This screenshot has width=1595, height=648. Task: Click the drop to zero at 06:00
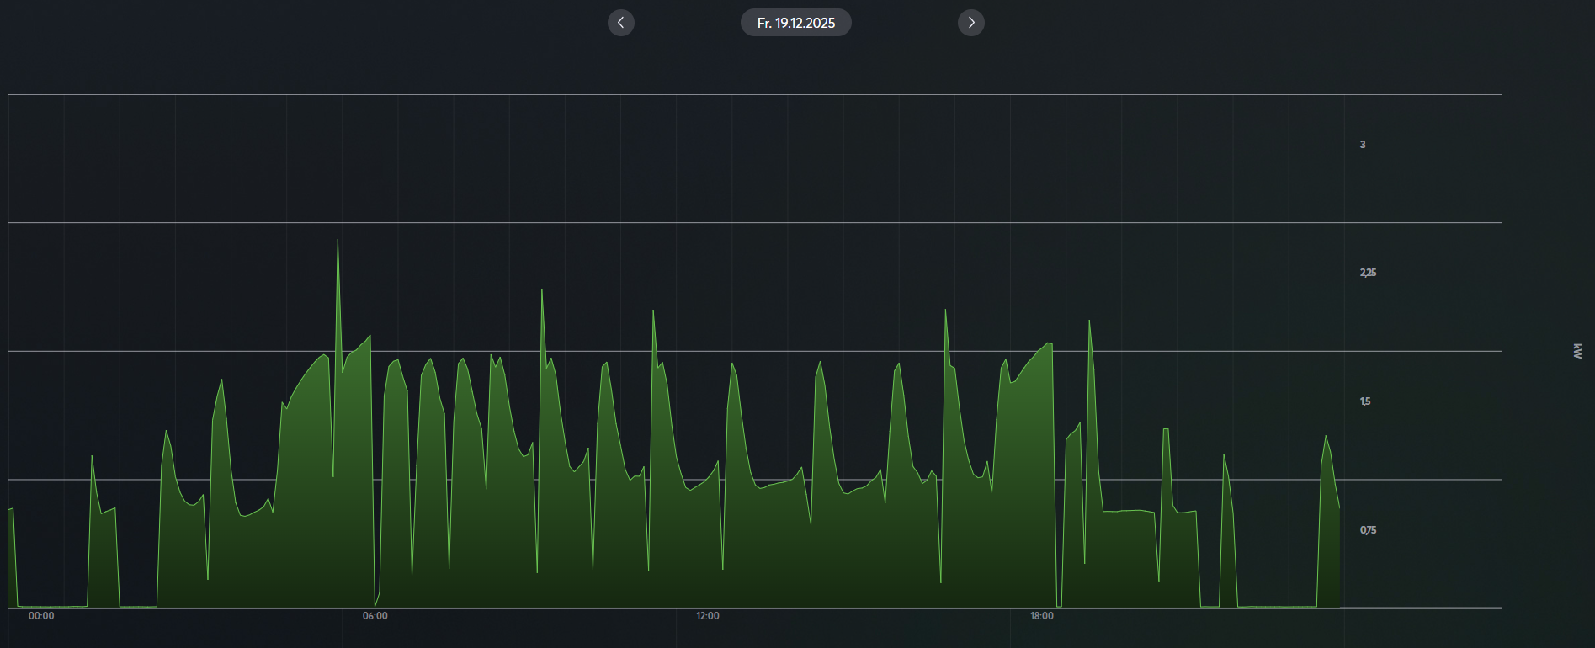[375, 604]
